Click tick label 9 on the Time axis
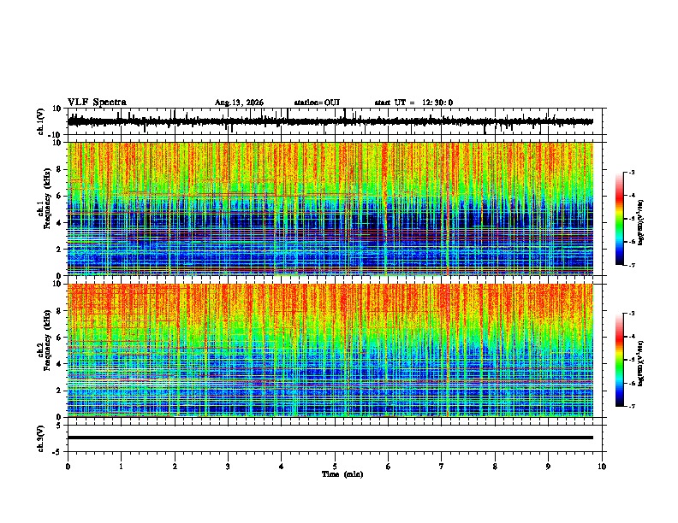 pyautogui.click(x=548, y=467)
